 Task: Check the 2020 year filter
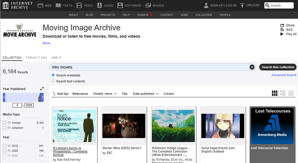(x=4, y=151)
